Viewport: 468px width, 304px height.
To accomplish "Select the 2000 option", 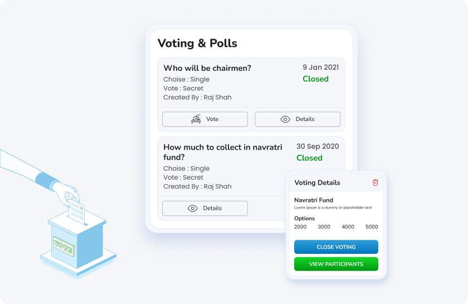I will click(x=300, y=227).
